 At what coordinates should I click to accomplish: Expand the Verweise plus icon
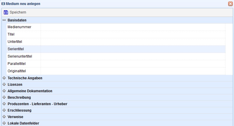click(x=4, y=117)
